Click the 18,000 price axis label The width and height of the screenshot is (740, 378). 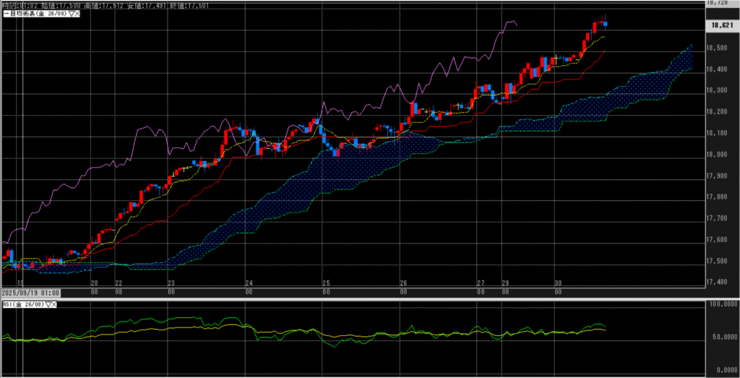(x=718, y=155)
